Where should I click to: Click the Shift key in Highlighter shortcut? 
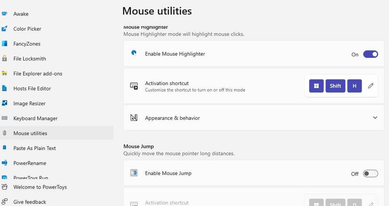(335, 86)
